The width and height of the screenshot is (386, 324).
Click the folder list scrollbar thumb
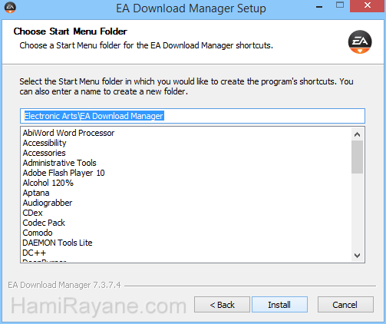click(x=358, y=157)
